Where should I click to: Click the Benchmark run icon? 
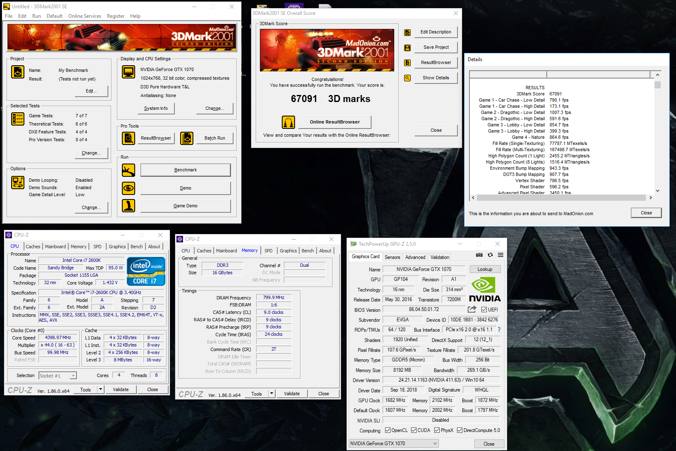pyautogui.click(x=129, y=170)
